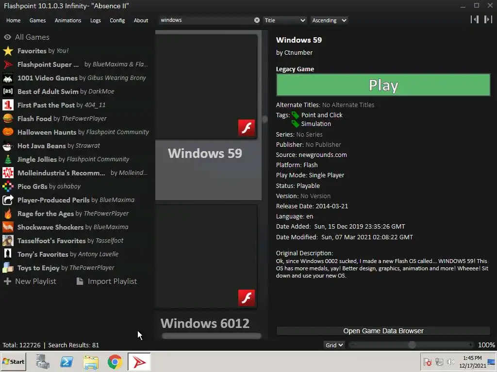Open the Grid layout dropdown

coord(334,345)
